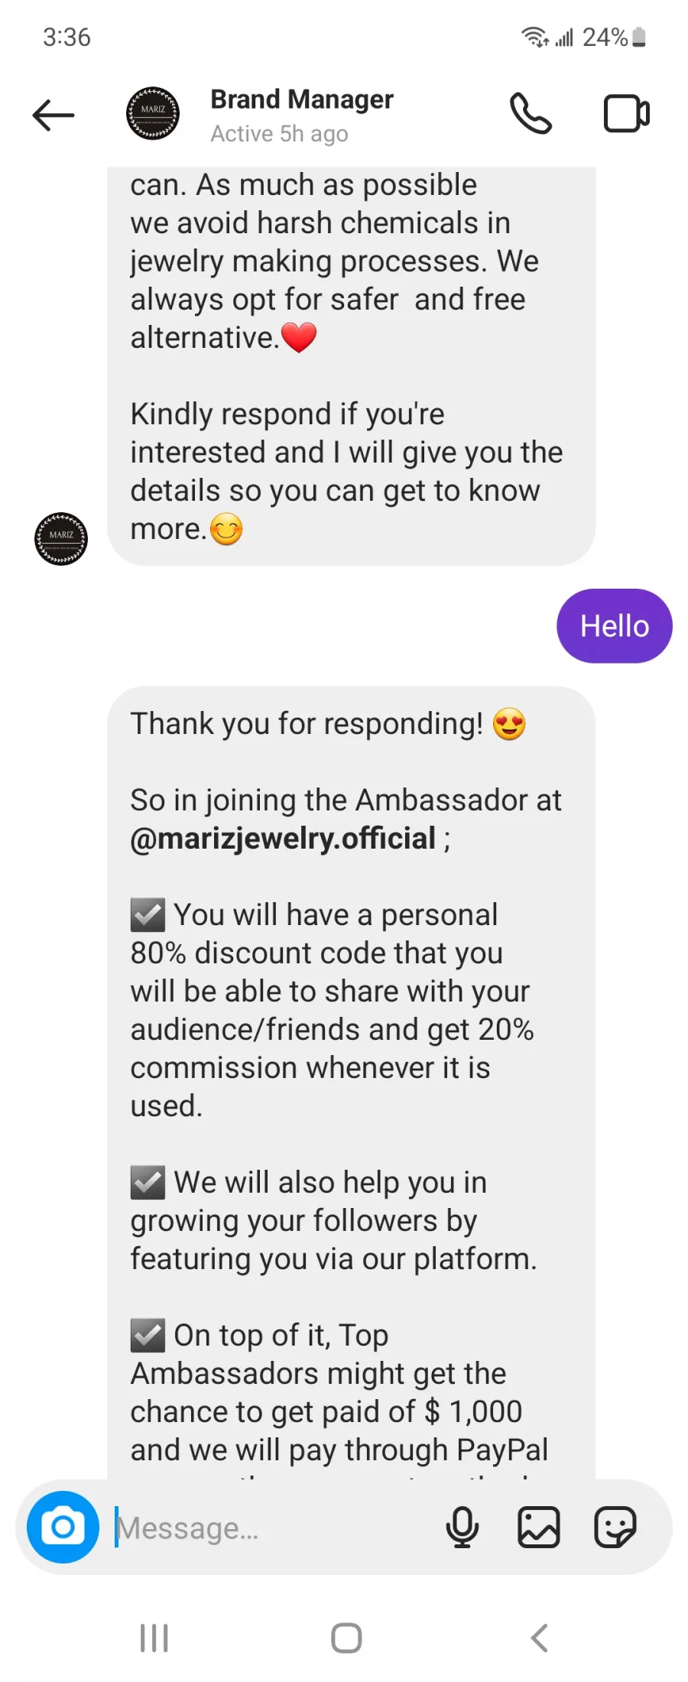The height and width of the screenshot is (1682, 688).
Task: Open Android recent apps navigation button
Action: point(154,1638)
